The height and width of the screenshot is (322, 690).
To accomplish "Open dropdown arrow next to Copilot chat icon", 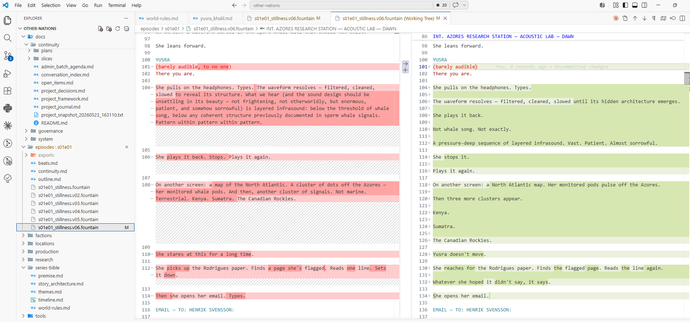I will [465, 5].
